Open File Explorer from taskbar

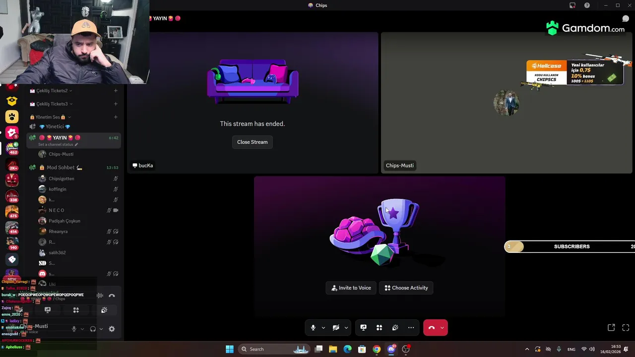[333, 349]
